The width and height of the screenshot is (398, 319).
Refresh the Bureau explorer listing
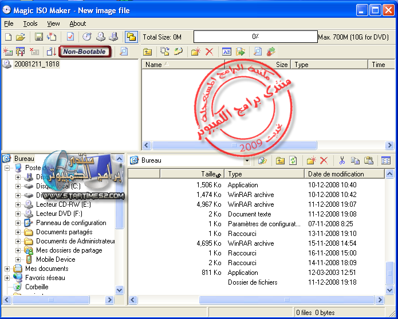[x=293, y=160]
